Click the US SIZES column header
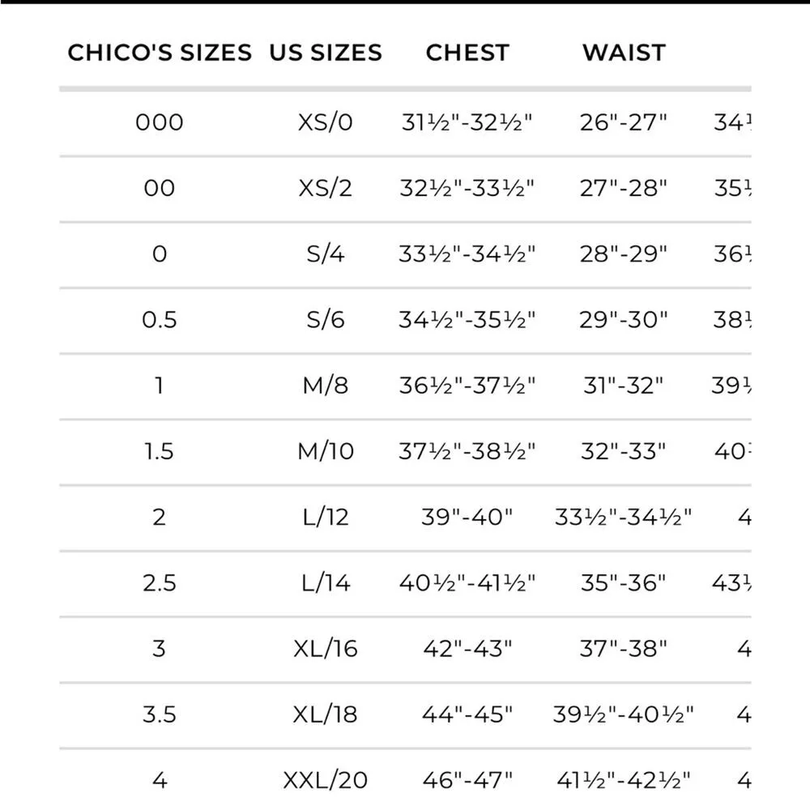This screenshot has width=810, height=810. [325, 53]
